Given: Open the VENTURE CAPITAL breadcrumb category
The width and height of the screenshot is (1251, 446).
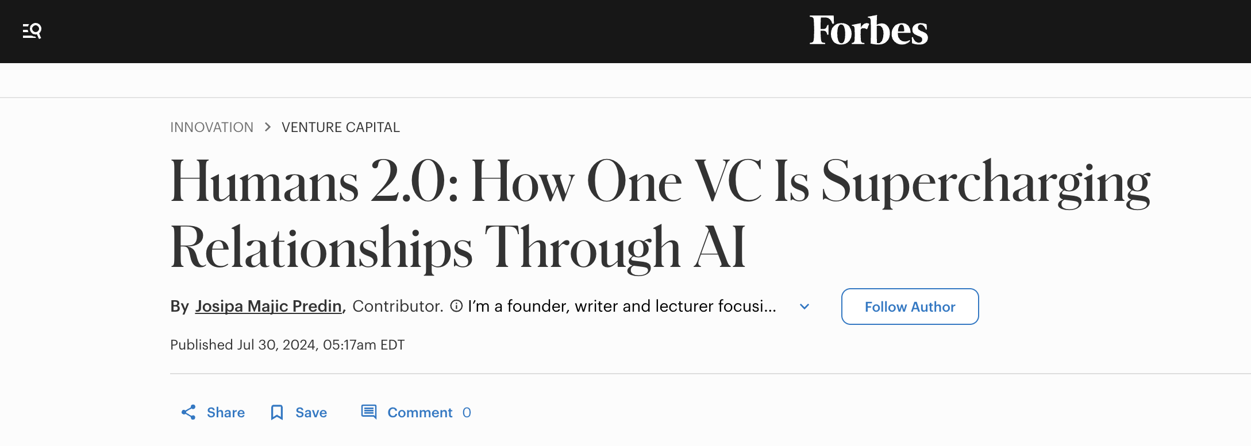Looking at the screenshot, I should coord(340,127).
